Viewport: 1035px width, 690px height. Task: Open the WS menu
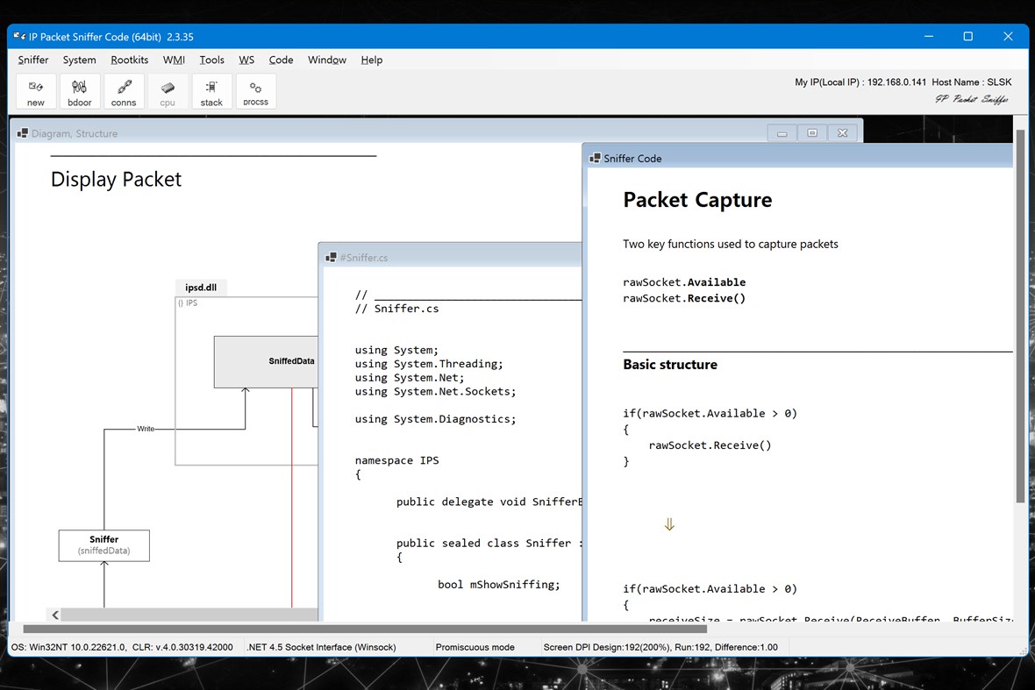tap(246, 60)
